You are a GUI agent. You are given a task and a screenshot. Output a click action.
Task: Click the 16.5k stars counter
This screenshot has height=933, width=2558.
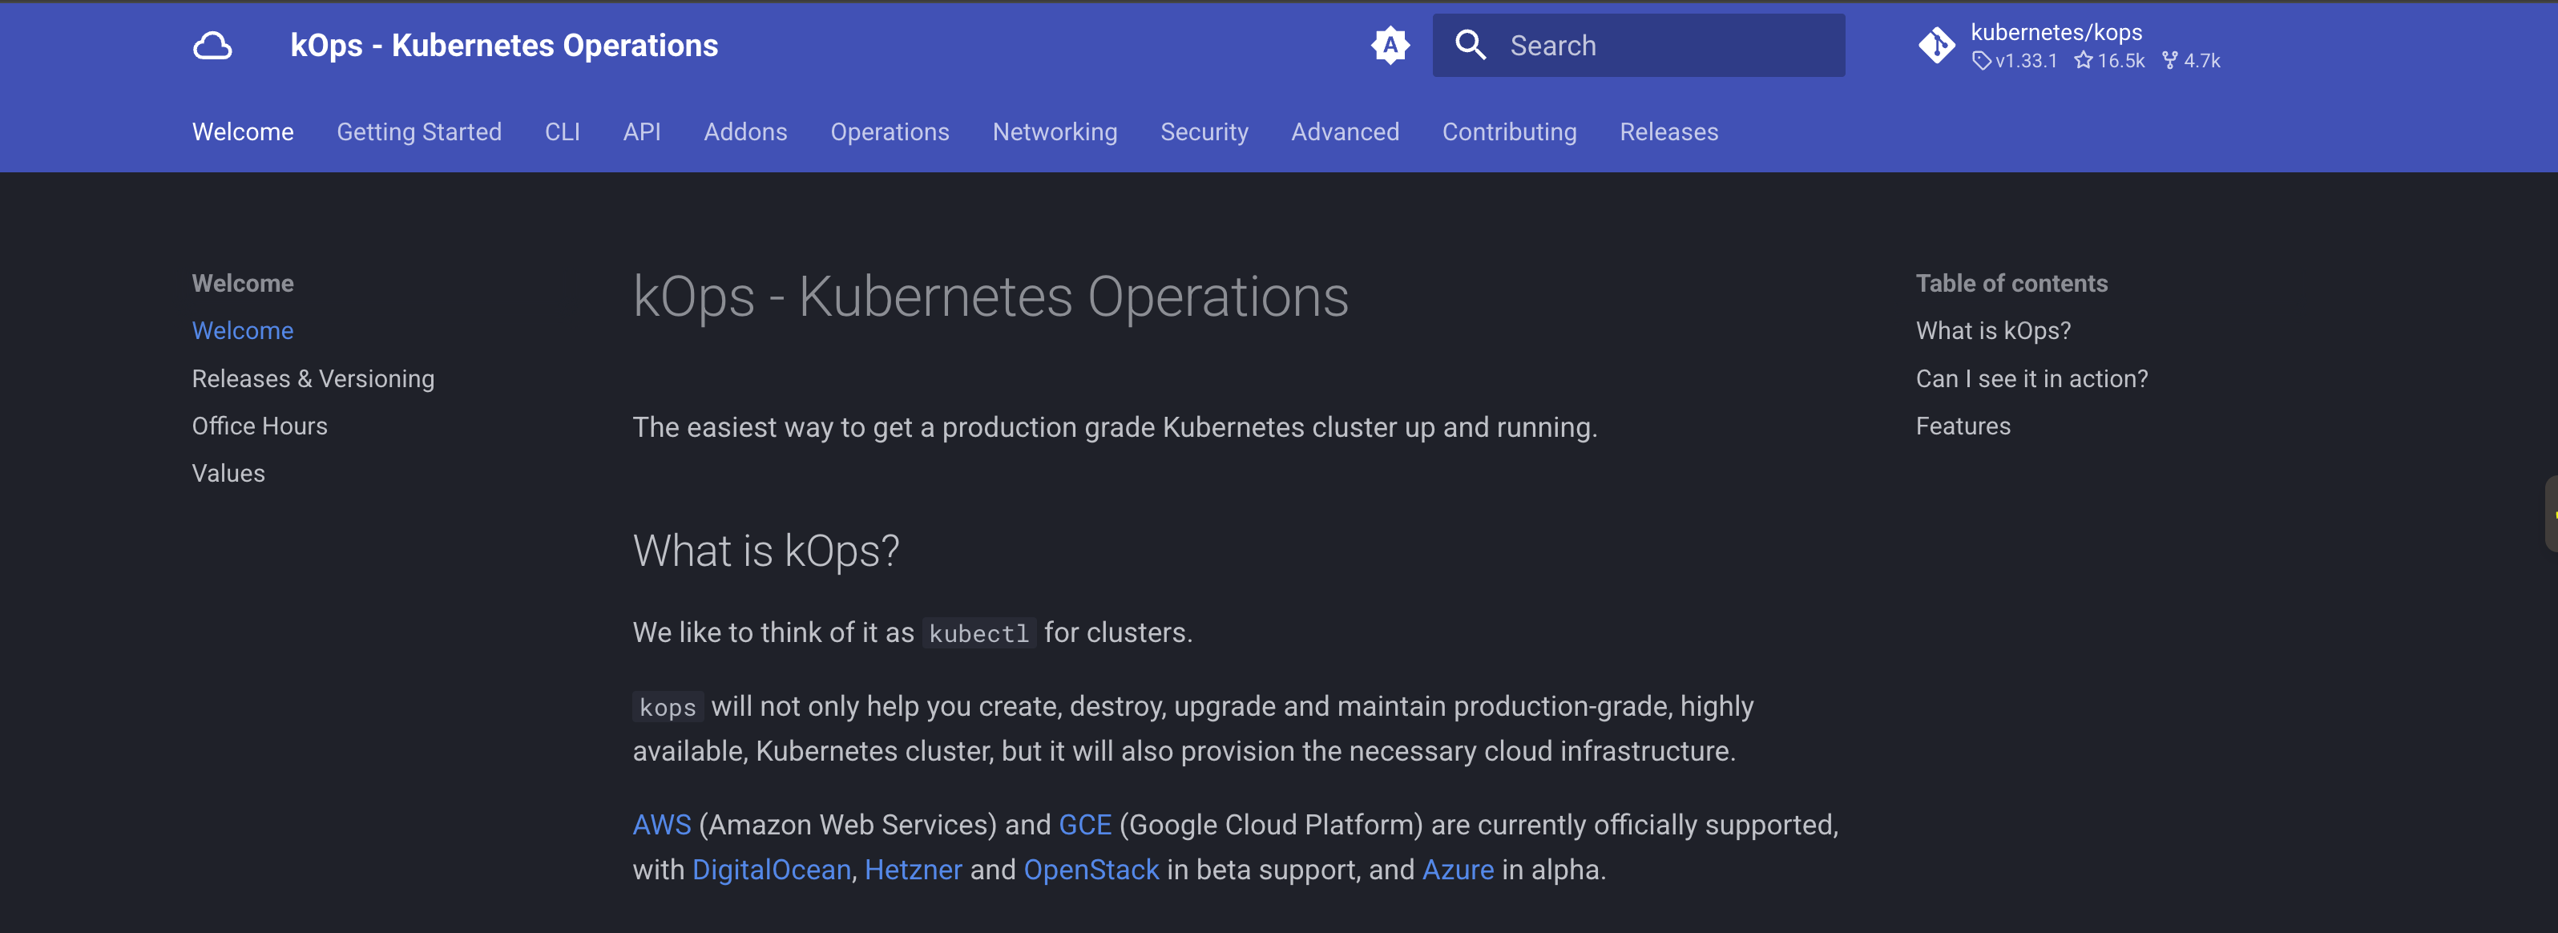2109,62
